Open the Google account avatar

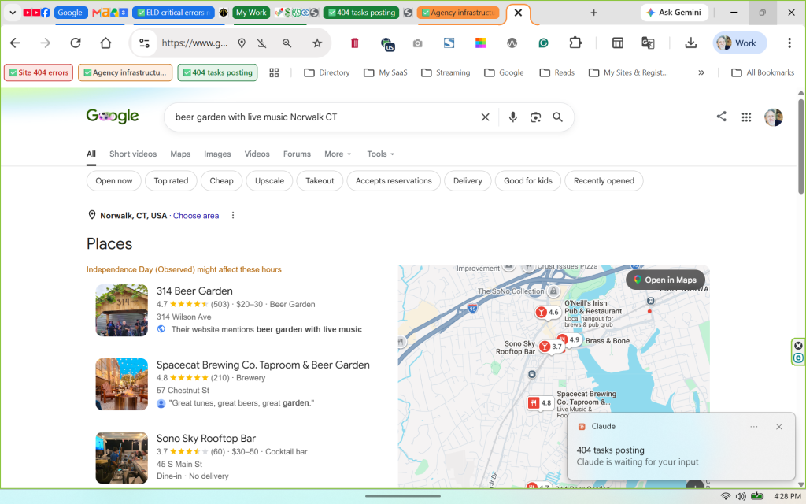click(773, 117)
